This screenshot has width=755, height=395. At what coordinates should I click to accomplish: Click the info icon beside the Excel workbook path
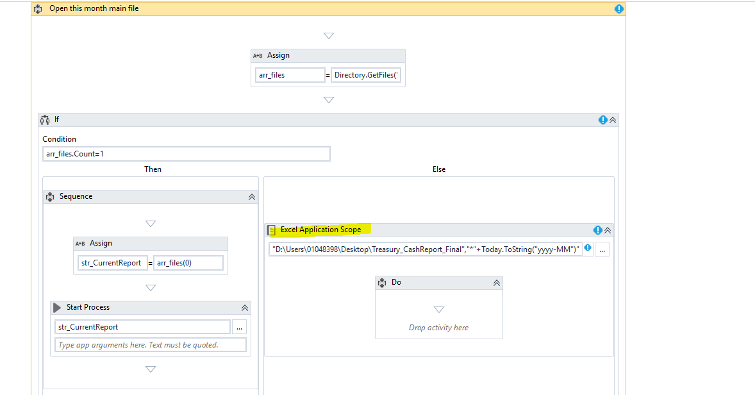pyautogui.click(x=588, y=249)
